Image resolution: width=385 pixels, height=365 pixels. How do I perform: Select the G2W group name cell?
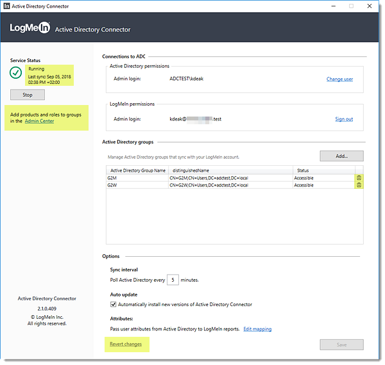point(137,185)
